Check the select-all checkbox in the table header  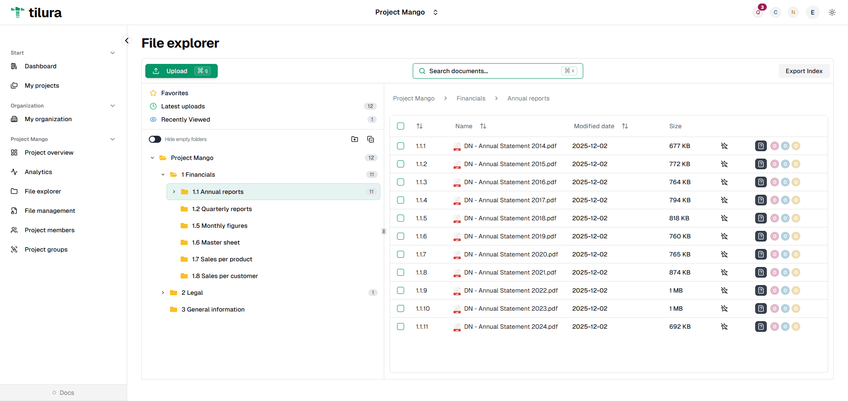click(x=401, y=126)
